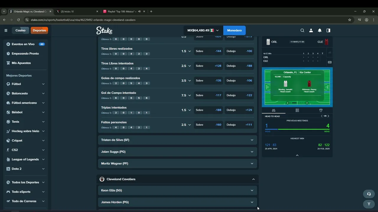Switch to the Deportes section

tap(39, 30)
